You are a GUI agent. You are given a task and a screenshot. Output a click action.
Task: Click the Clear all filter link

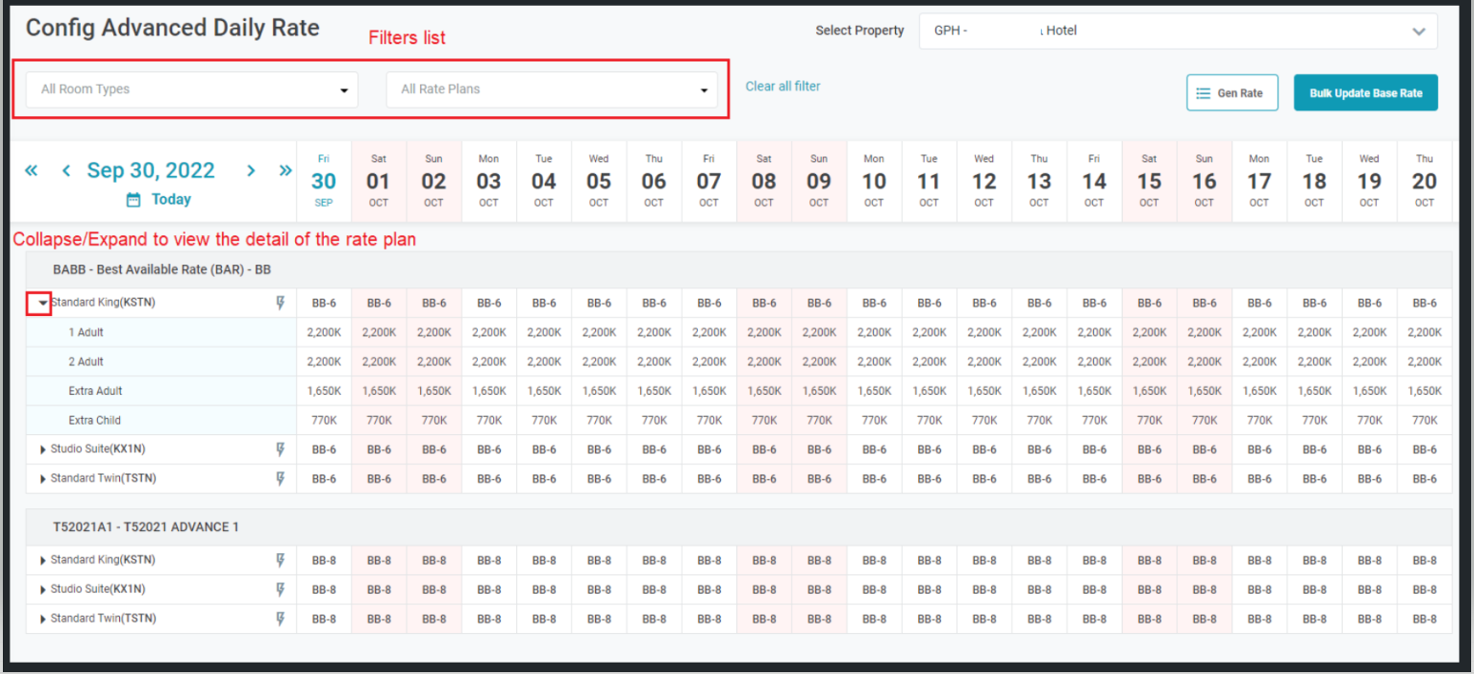coord(782,87)
